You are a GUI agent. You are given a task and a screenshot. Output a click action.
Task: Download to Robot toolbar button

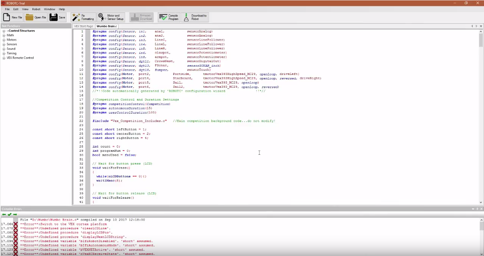[195, 17]
